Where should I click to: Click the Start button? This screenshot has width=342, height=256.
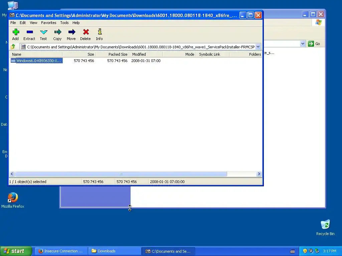coord(16,251)
